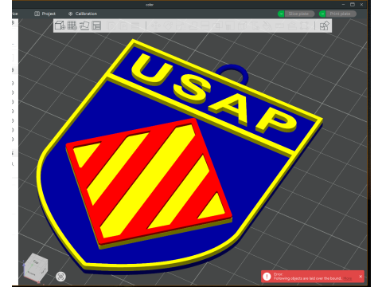Click the Split to parts icon
Screen dimensions: 382x287
[x=123, y=26]
